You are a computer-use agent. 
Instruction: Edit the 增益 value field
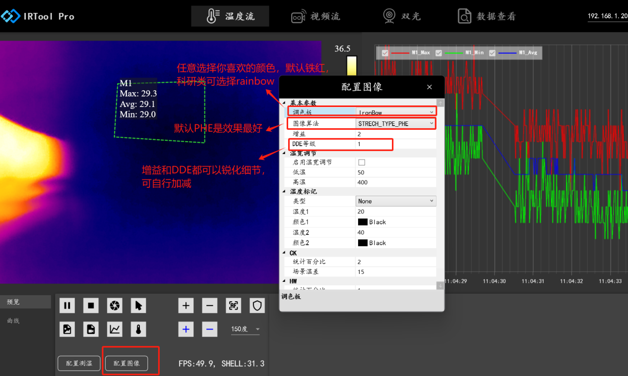point(396,134)
